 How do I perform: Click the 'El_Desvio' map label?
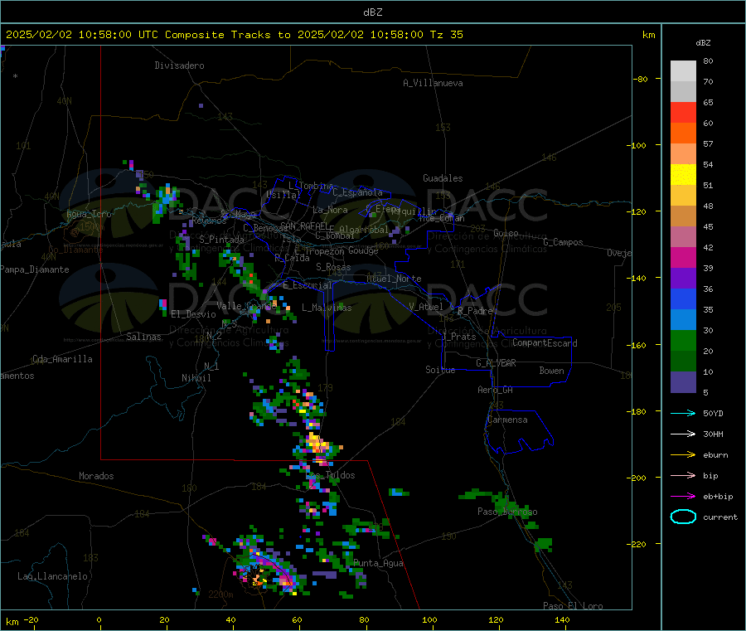pos(194,314)
